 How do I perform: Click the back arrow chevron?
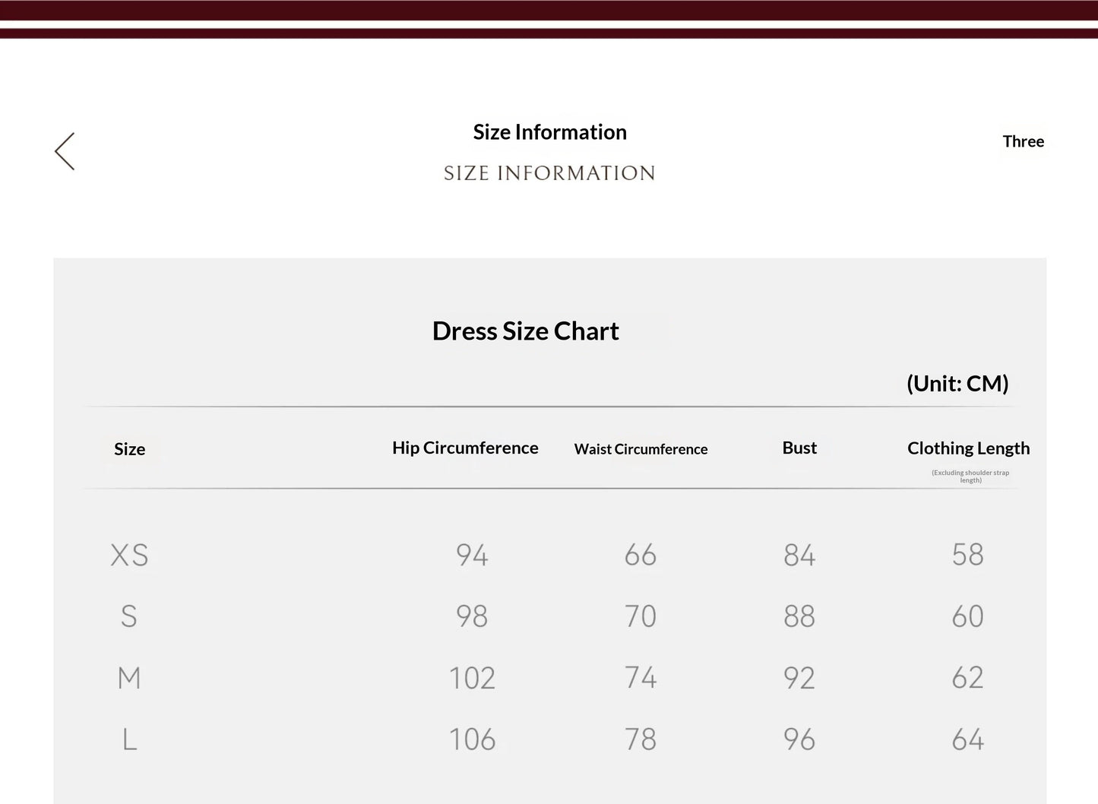coord(65,151)
